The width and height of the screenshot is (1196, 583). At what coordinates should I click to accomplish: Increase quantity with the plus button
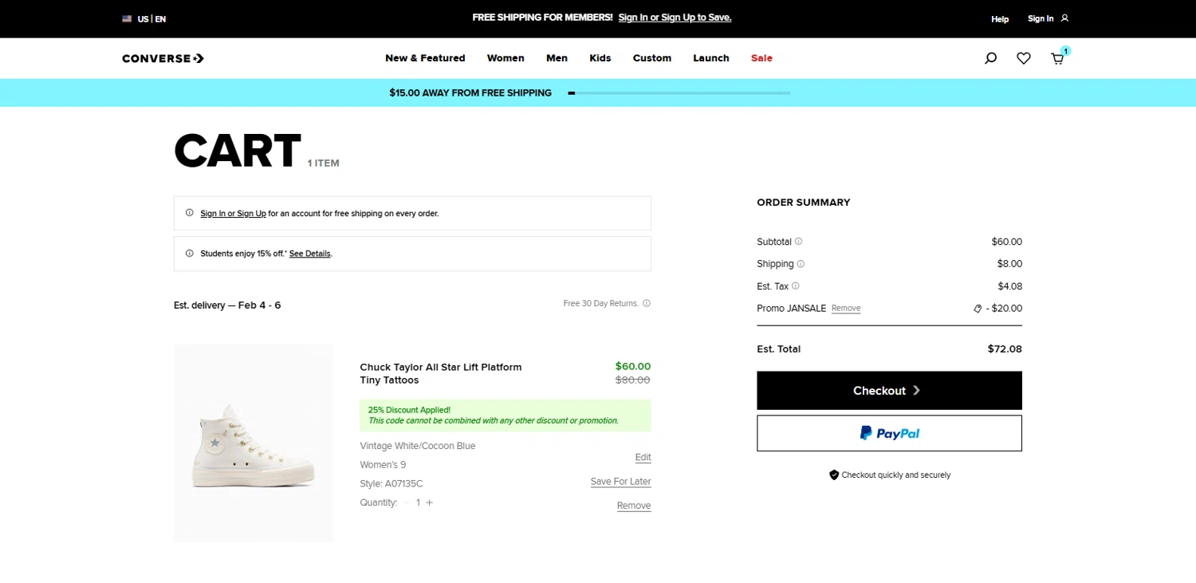coord(429,502)
